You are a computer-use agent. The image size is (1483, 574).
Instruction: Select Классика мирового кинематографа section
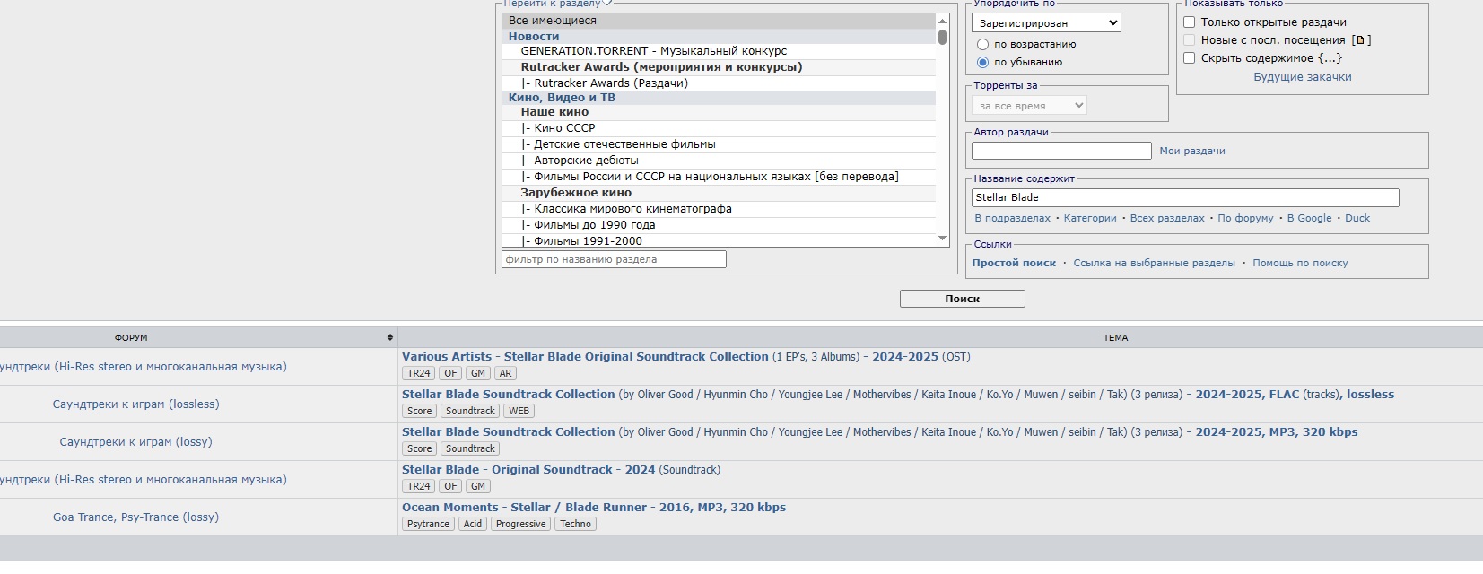click(719, 209)
